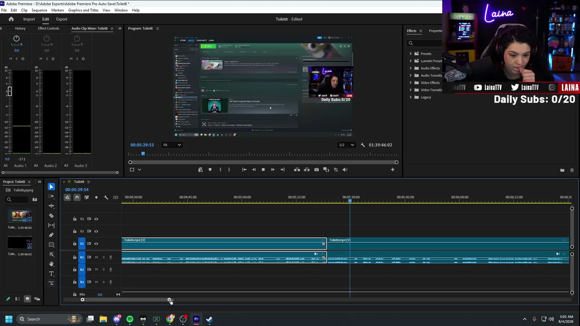Select the Pen tool
Viewport: 580px width, 326px height.
pos(51,235)
